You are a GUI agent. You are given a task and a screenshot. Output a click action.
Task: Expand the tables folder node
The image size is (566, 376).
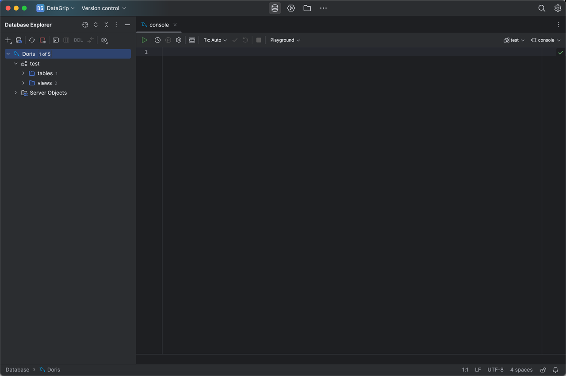point(23,73)
